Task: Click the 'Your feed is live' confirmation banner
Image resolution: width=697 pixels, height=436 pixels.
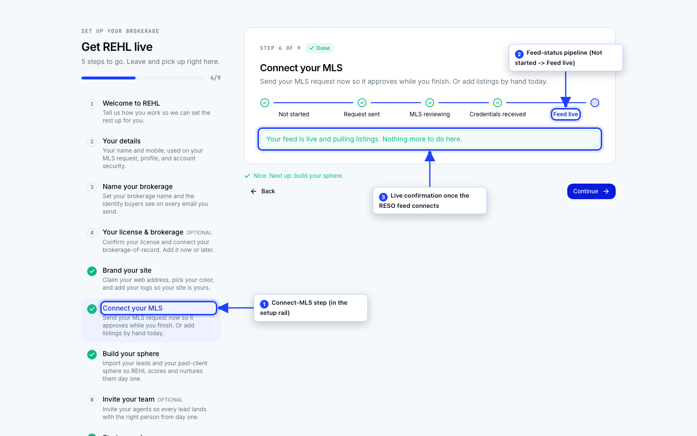Action: coord(430,139)
